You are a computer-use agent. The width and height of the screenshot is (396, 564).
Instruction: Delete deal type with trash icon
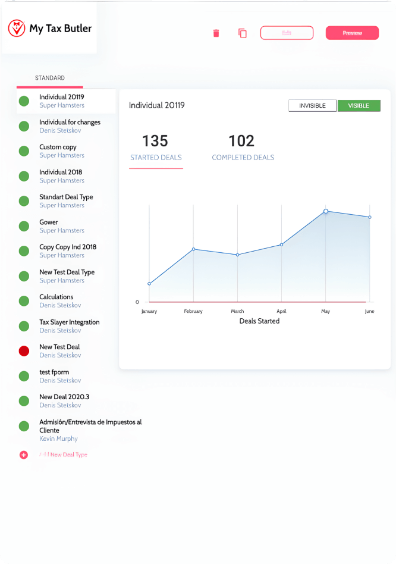(x=216, y=33)
